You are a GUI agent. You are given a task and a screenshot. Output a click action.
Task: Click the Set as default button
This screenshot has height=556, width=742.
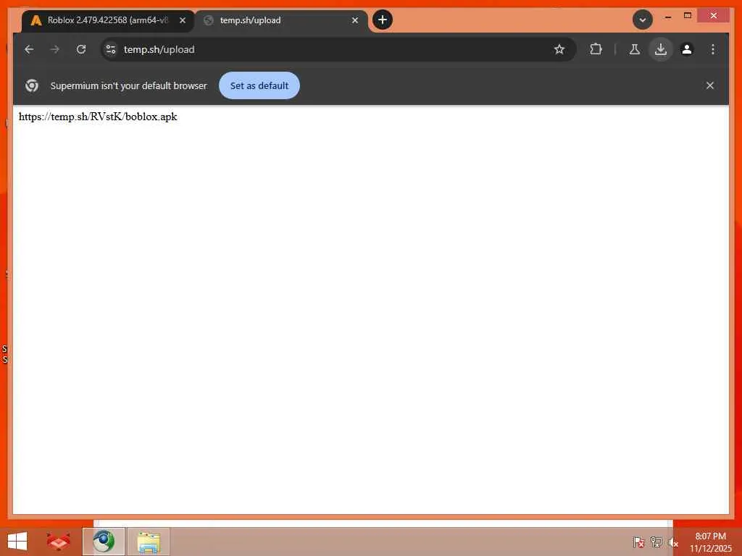pos(259,85)
